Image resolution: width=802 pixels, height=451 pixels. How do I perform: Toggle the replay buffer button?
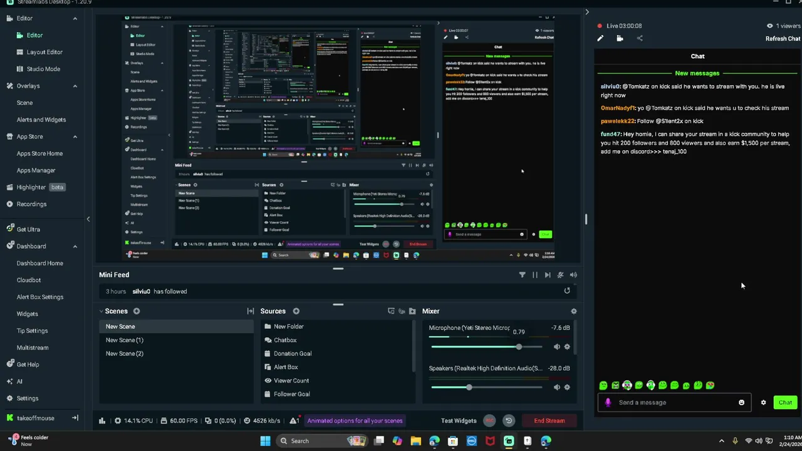[509, 421]
